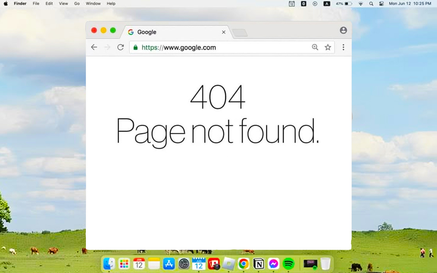Click the google.com address bar field

232,47
